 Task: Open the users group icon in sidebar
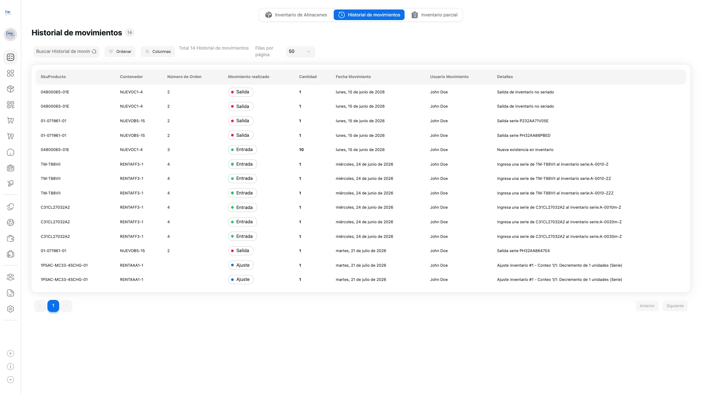click(x=11, y=277)
